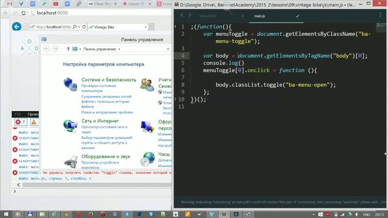Click the clock and globe icon
The width and height of the screenshot is (388, 218).
click(x=148, y=159)
